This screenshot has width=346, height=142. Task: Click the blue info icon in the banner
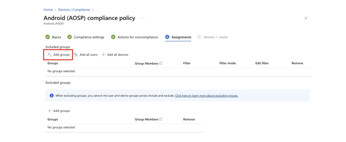(x=52, y=96)
